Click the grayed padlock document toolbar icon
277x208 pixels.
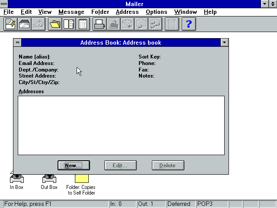(113, 24)
